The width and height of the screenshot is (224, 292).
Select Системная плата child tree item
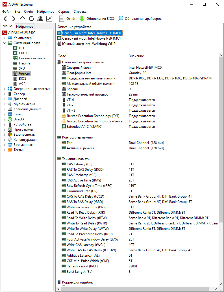[x=32, y=58]
